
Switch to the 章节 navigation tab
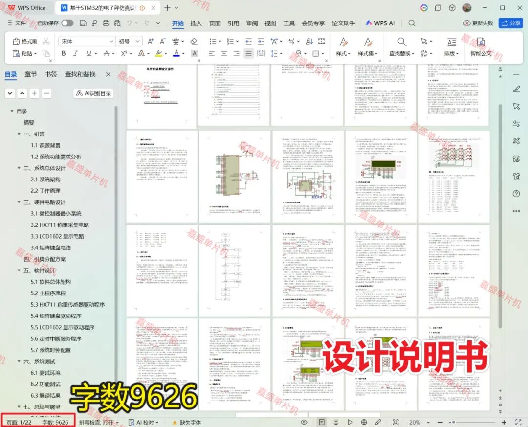point(31,74)
